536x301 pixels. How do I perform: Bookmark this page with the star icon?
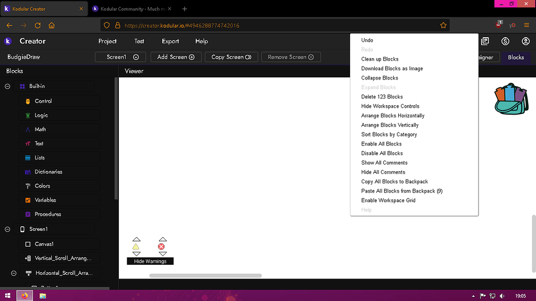pos(443,25)
